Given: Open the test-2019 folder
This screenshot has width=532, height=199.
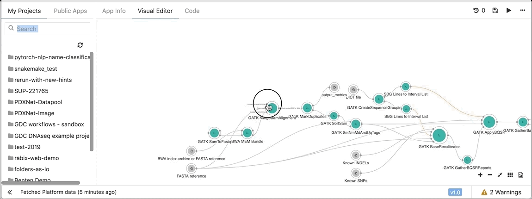Looking at the screenshot, I should (24, 147).
